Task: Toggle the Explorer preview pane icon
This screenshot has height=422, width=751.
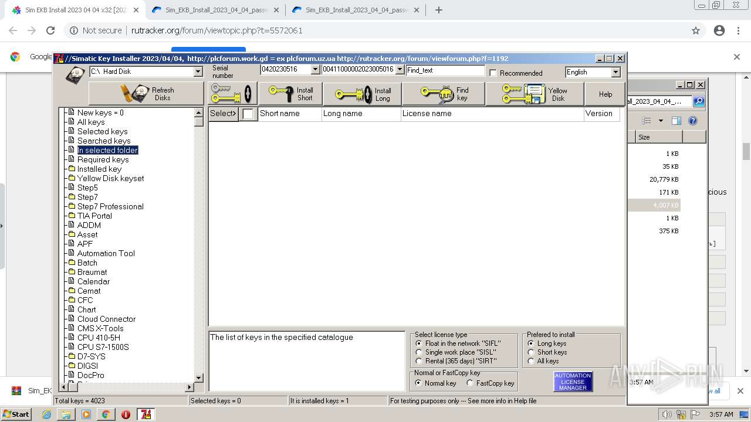Action: tap(676, 121)
